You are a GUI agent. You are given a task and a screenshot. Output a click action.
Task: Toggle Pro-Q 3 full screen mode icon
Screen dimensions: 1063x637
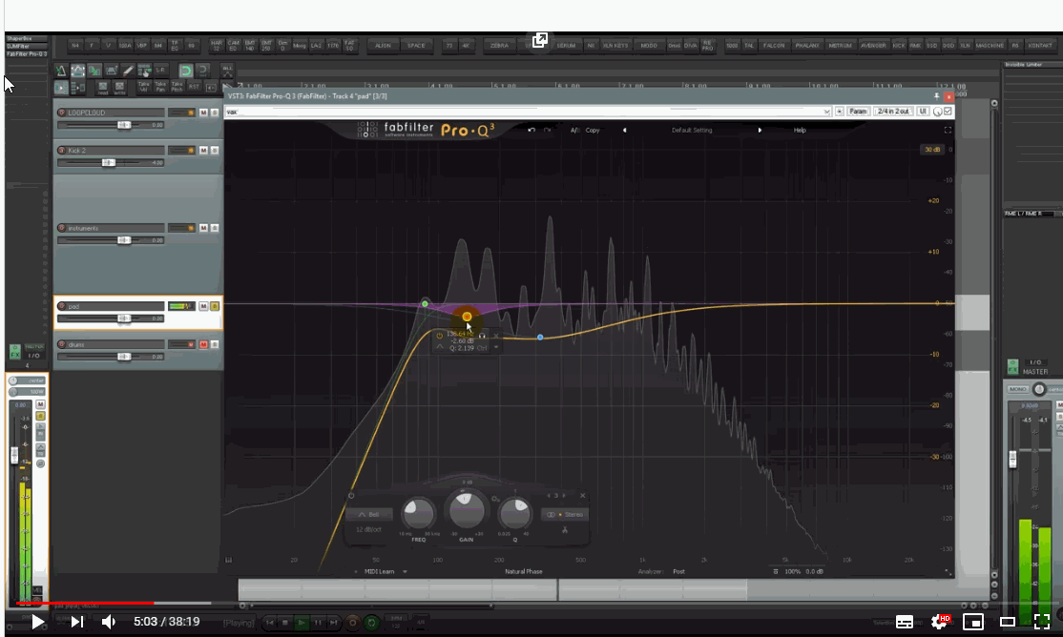click(948, 130)
